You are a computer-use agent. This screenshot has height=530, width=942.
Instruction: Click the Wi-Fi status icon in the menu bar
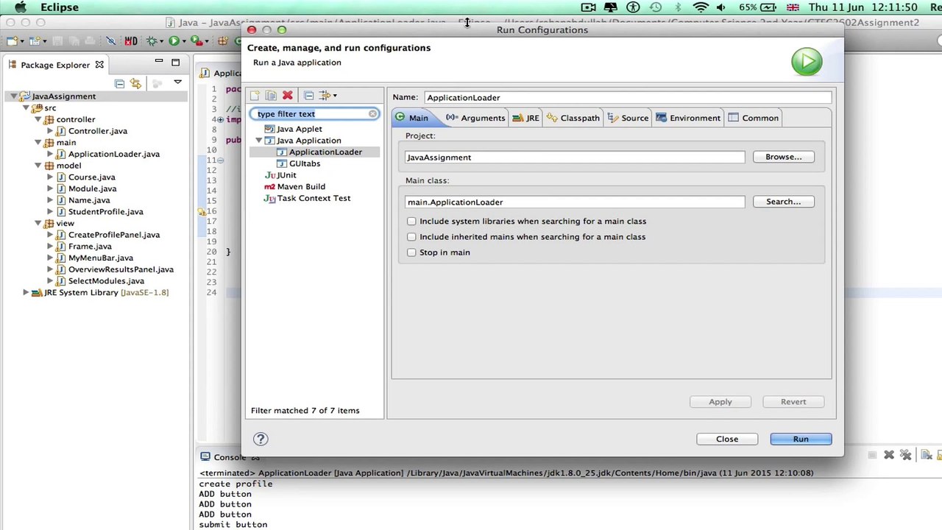(x=700, y=7)
